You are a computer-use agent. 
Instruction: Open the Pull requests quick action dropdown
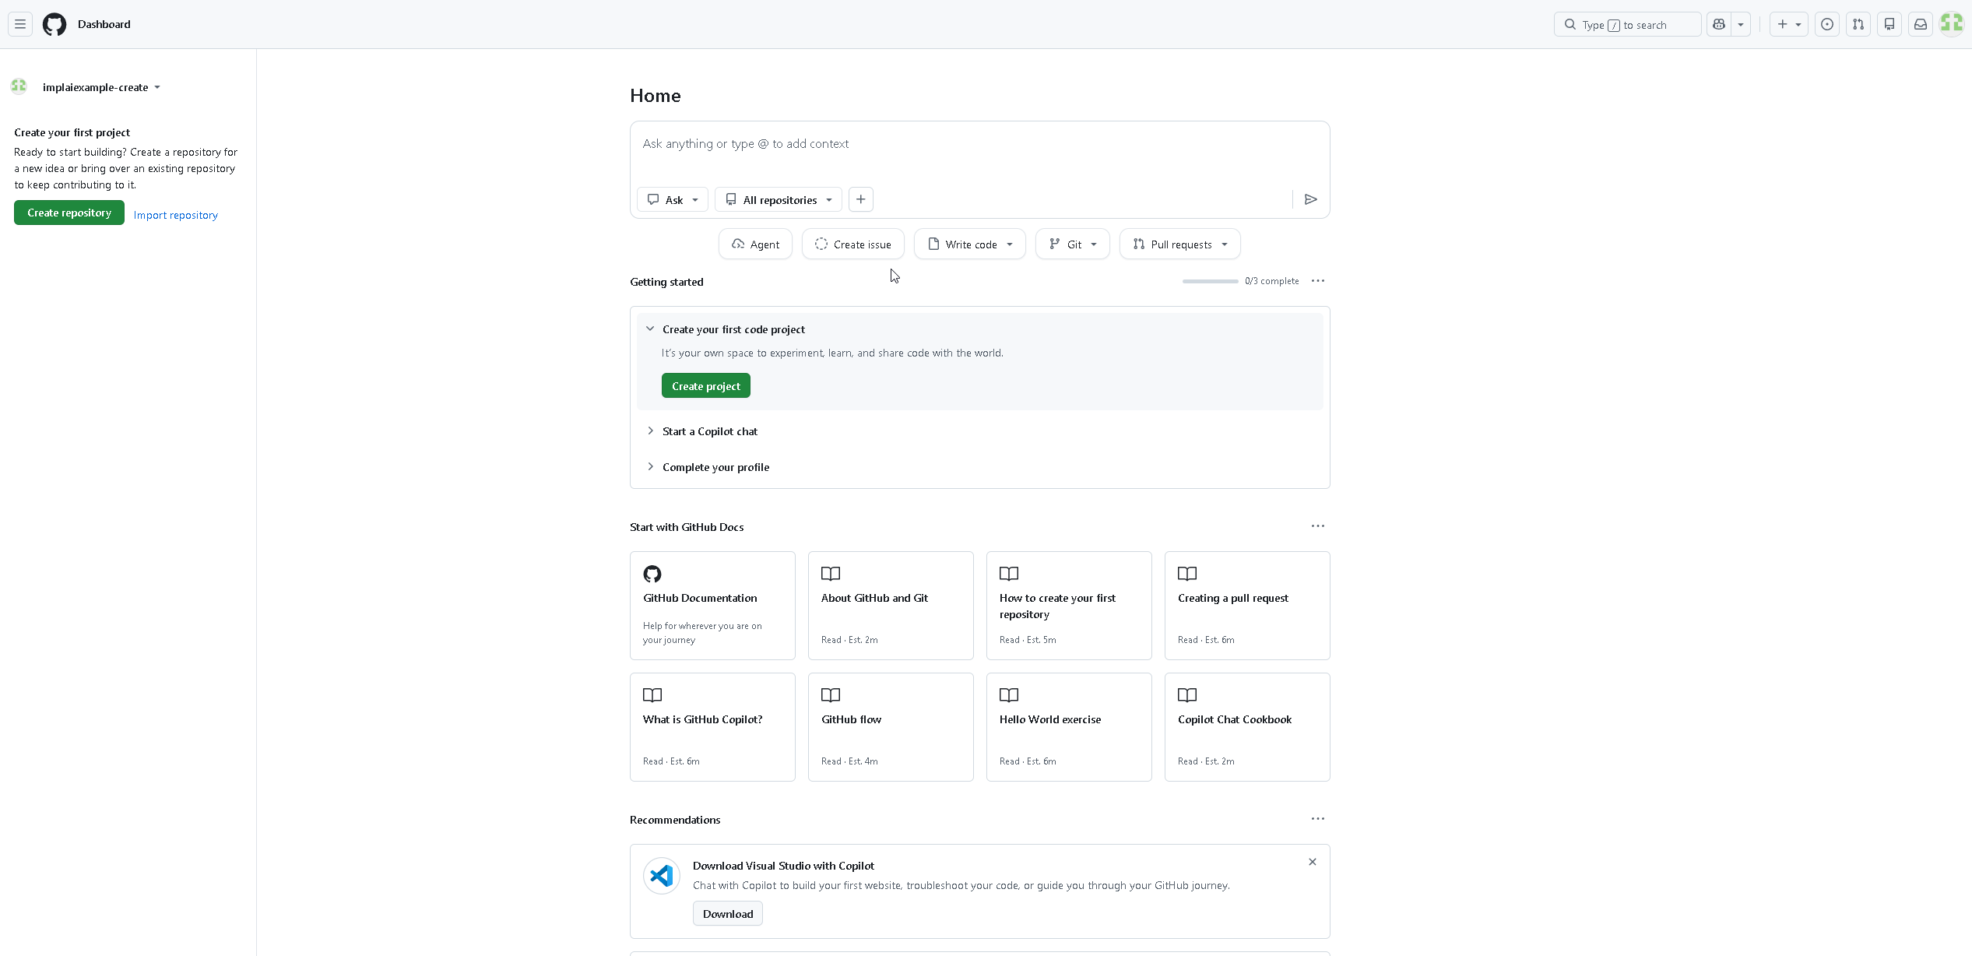(1180, 244)
